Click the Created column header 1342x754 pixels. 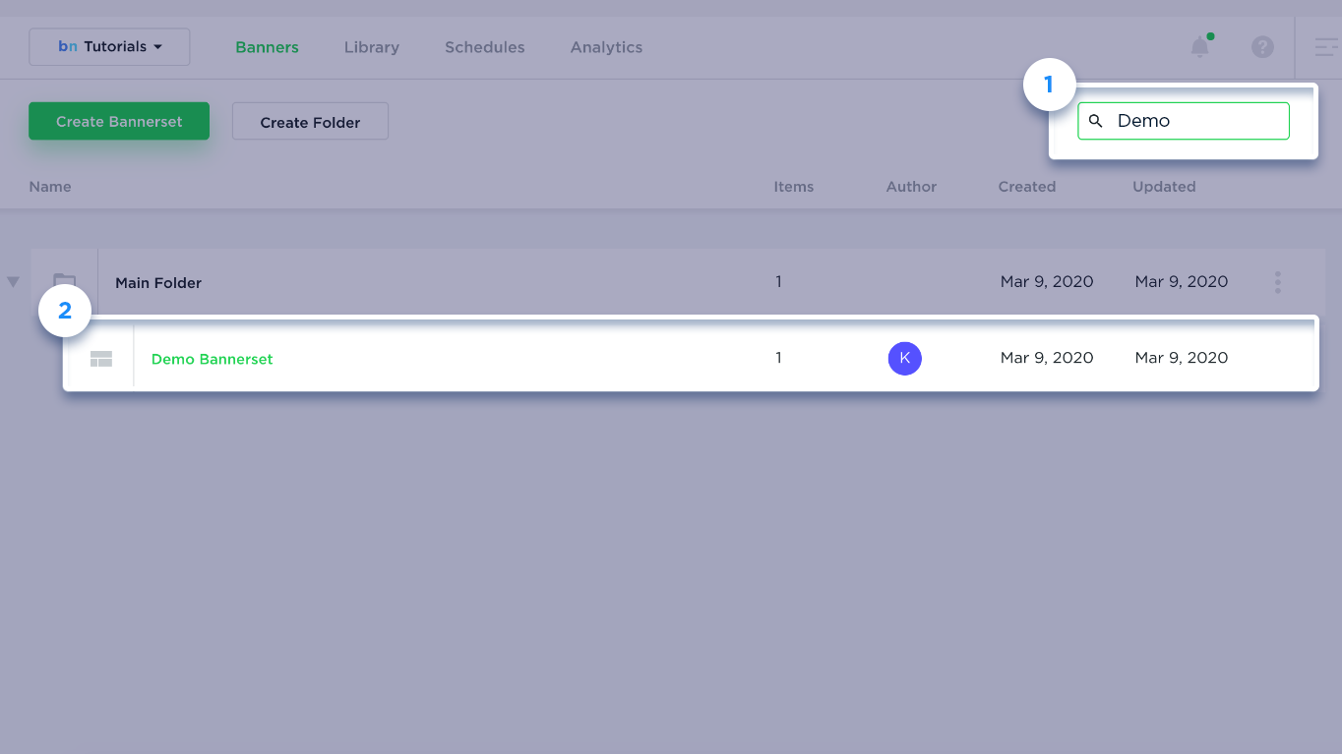point(1027,187)
